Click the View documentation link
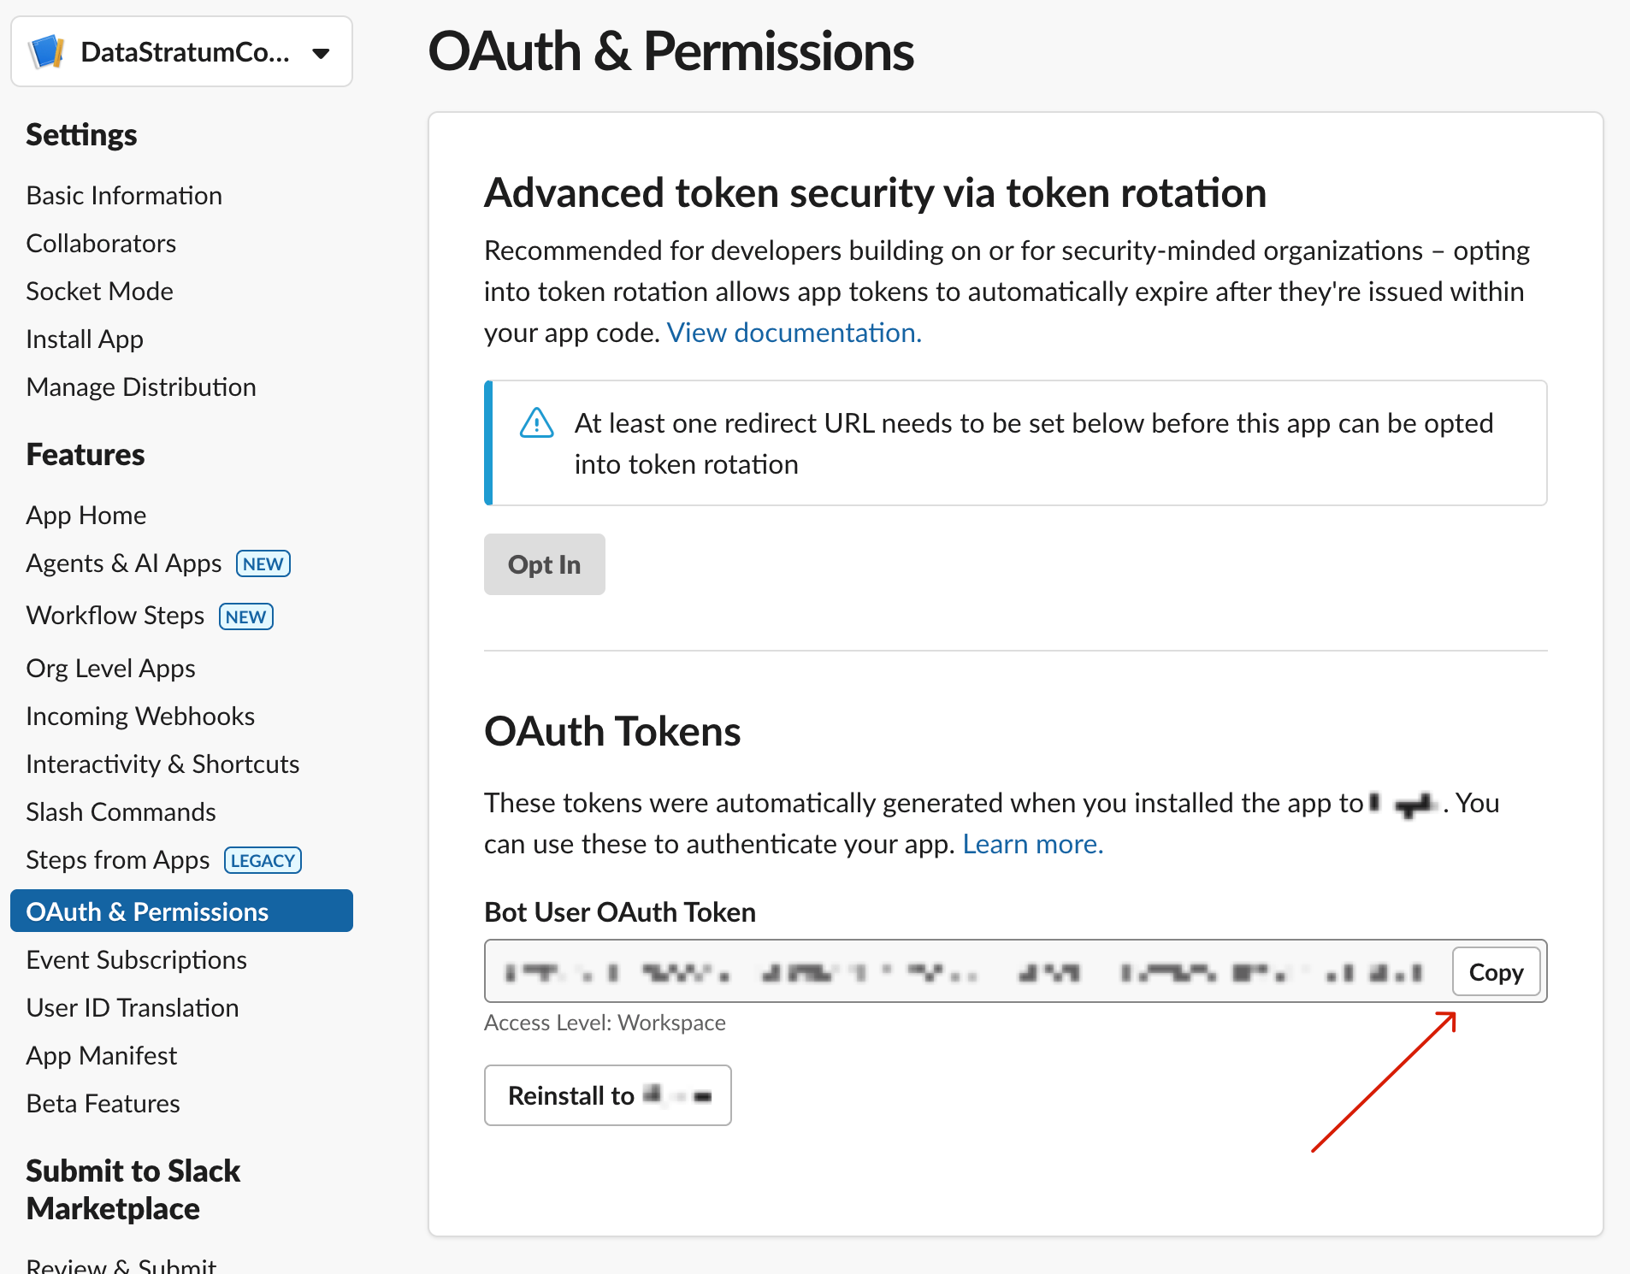The image size is (1630, 1274). [x=794, y=333]
